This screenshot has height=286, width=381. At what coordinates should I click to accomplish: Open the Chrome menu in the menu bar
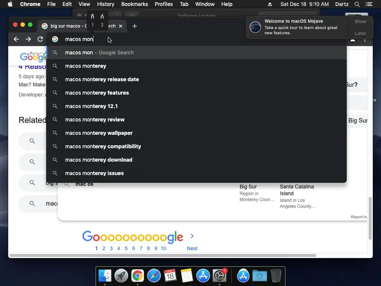point(30,4)
